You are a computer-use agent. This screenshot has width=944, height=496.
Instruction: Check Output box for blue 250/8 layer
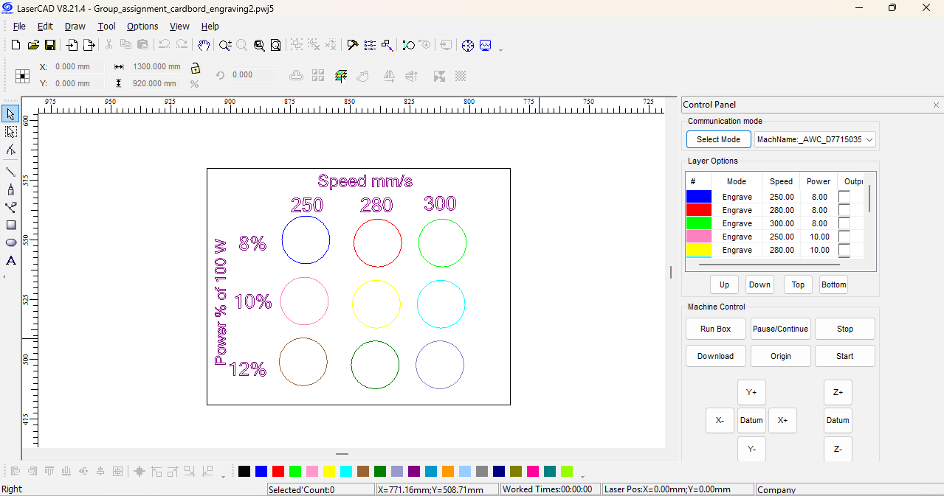click(x=844, y=197)
